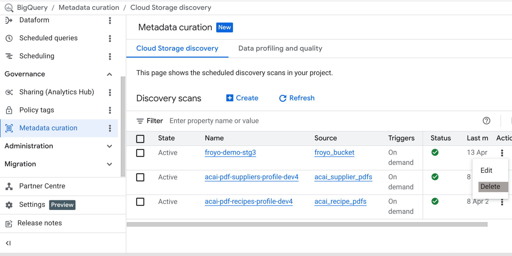
Task: Open Policy tags in the sidebar
Action: [x=37, y=110]
